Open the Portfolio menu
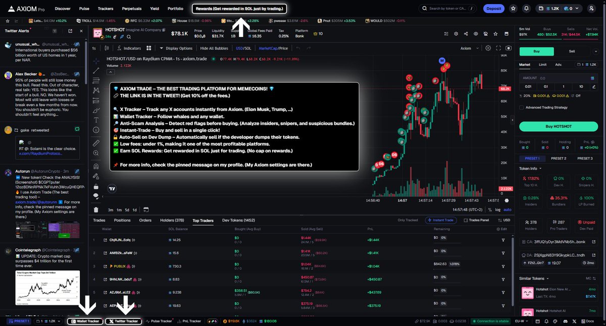 point(175,9)
